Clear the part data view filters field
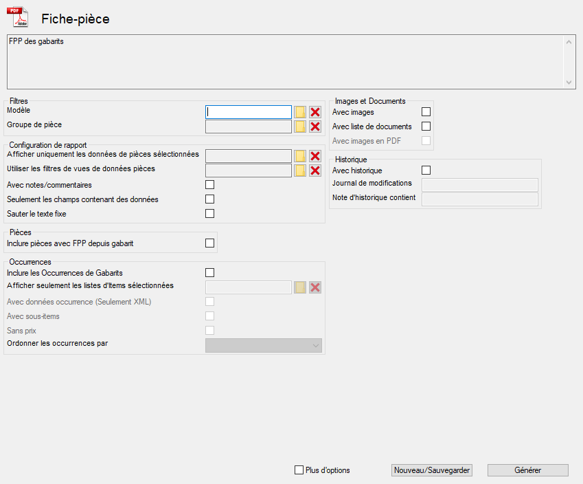Screen dimensions: 583x484 pyautogui.click(x=315, y=170)
